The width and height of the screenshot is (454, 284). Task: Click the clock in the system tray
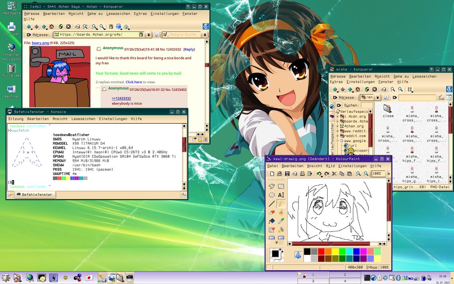click(x=443, y=279)
